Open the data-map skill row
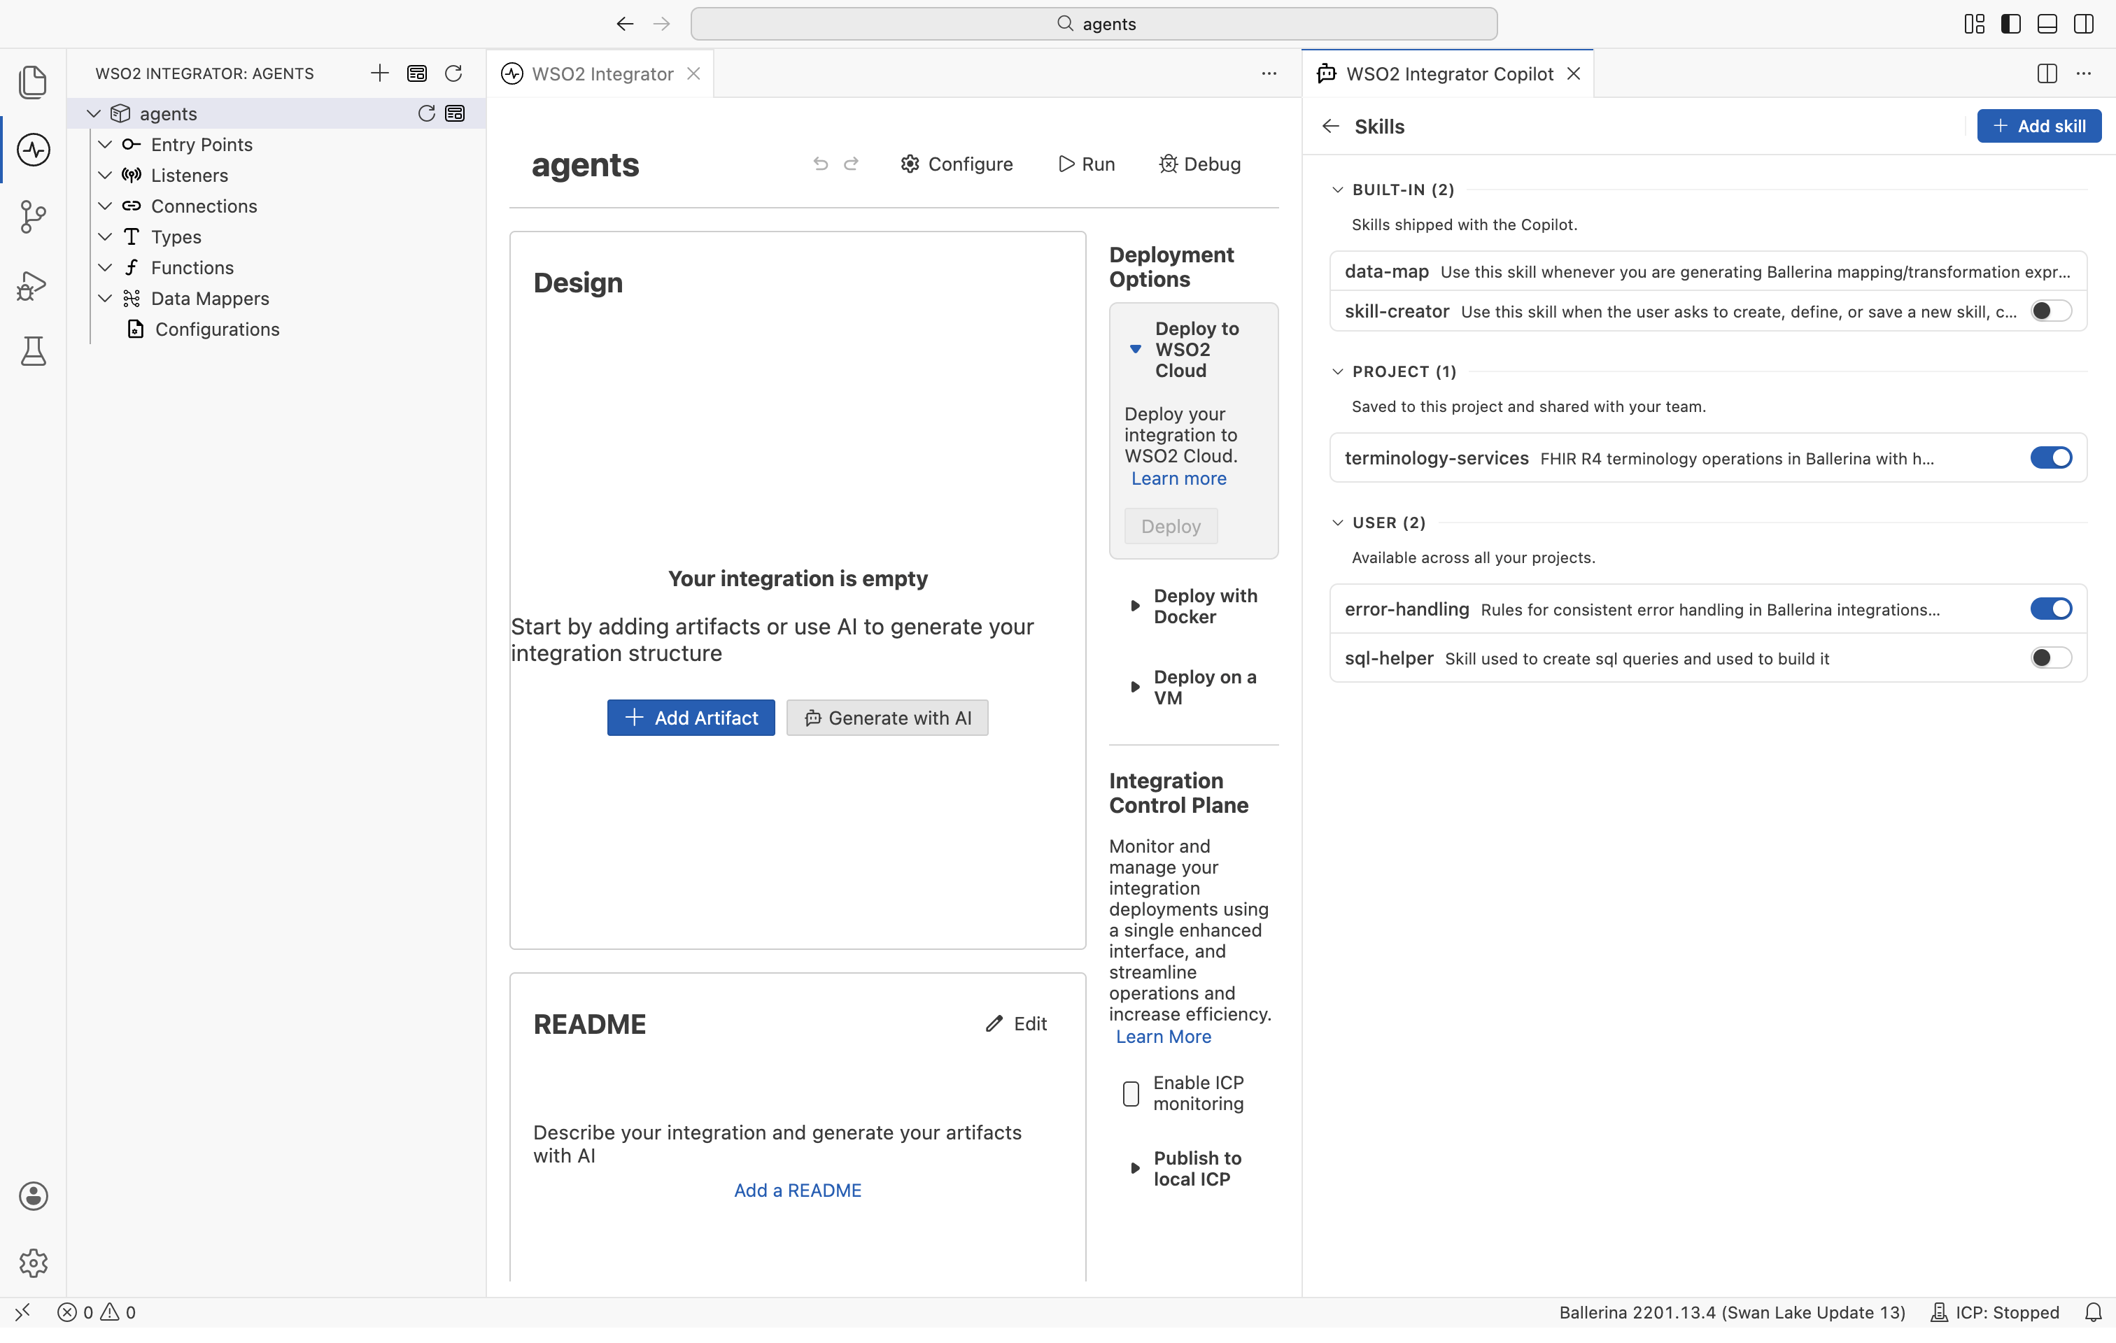 pos(1707,271)
